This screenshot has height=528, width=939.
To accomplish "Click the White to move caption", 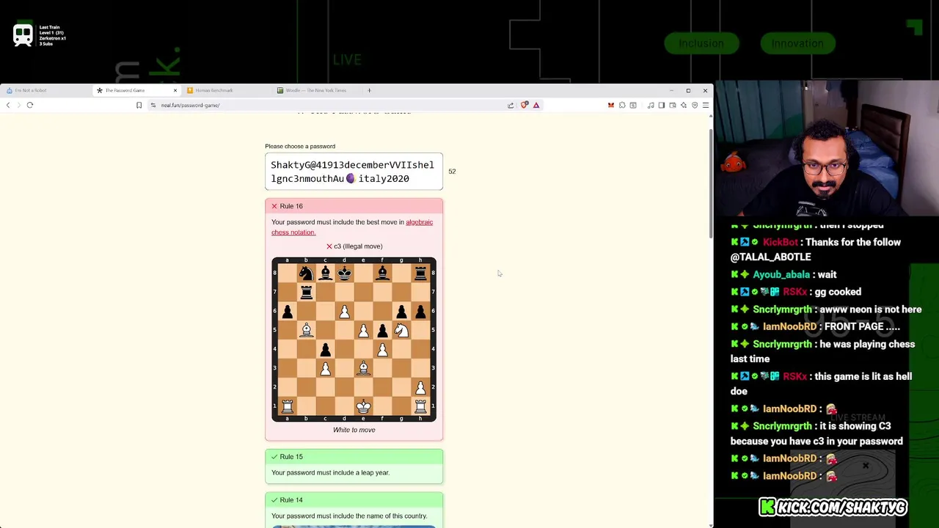I will [354, 430].
